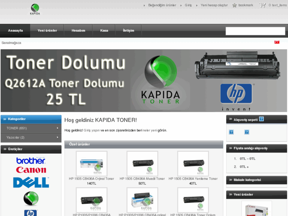Click the help icon beside Alışveriş sepeti

[x=261, y=119]
